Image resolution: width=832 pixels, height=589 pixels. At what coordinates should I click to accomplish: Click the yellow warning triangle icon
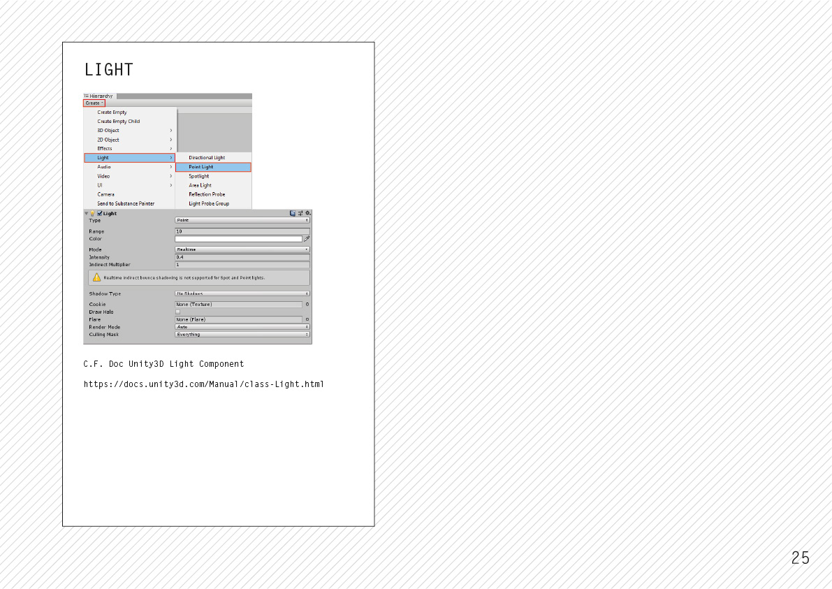96,277
